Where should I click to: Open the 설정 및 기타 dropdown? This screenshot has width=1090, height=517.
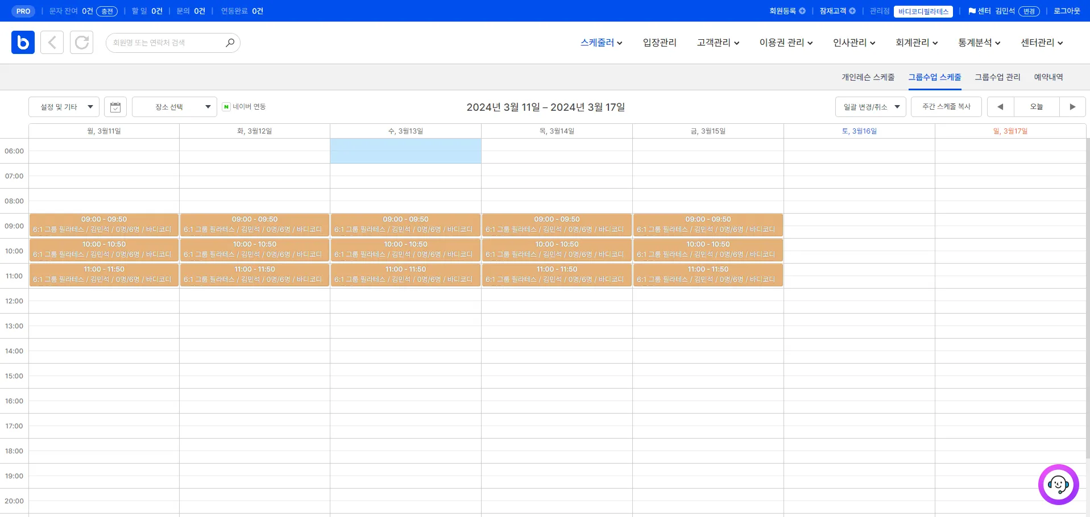click(x=64, y=107)
